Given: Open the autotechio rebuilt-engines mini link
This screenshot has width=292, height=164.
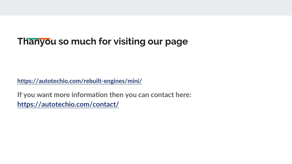Looking at the screenshot, I should (x=80, y=81).
